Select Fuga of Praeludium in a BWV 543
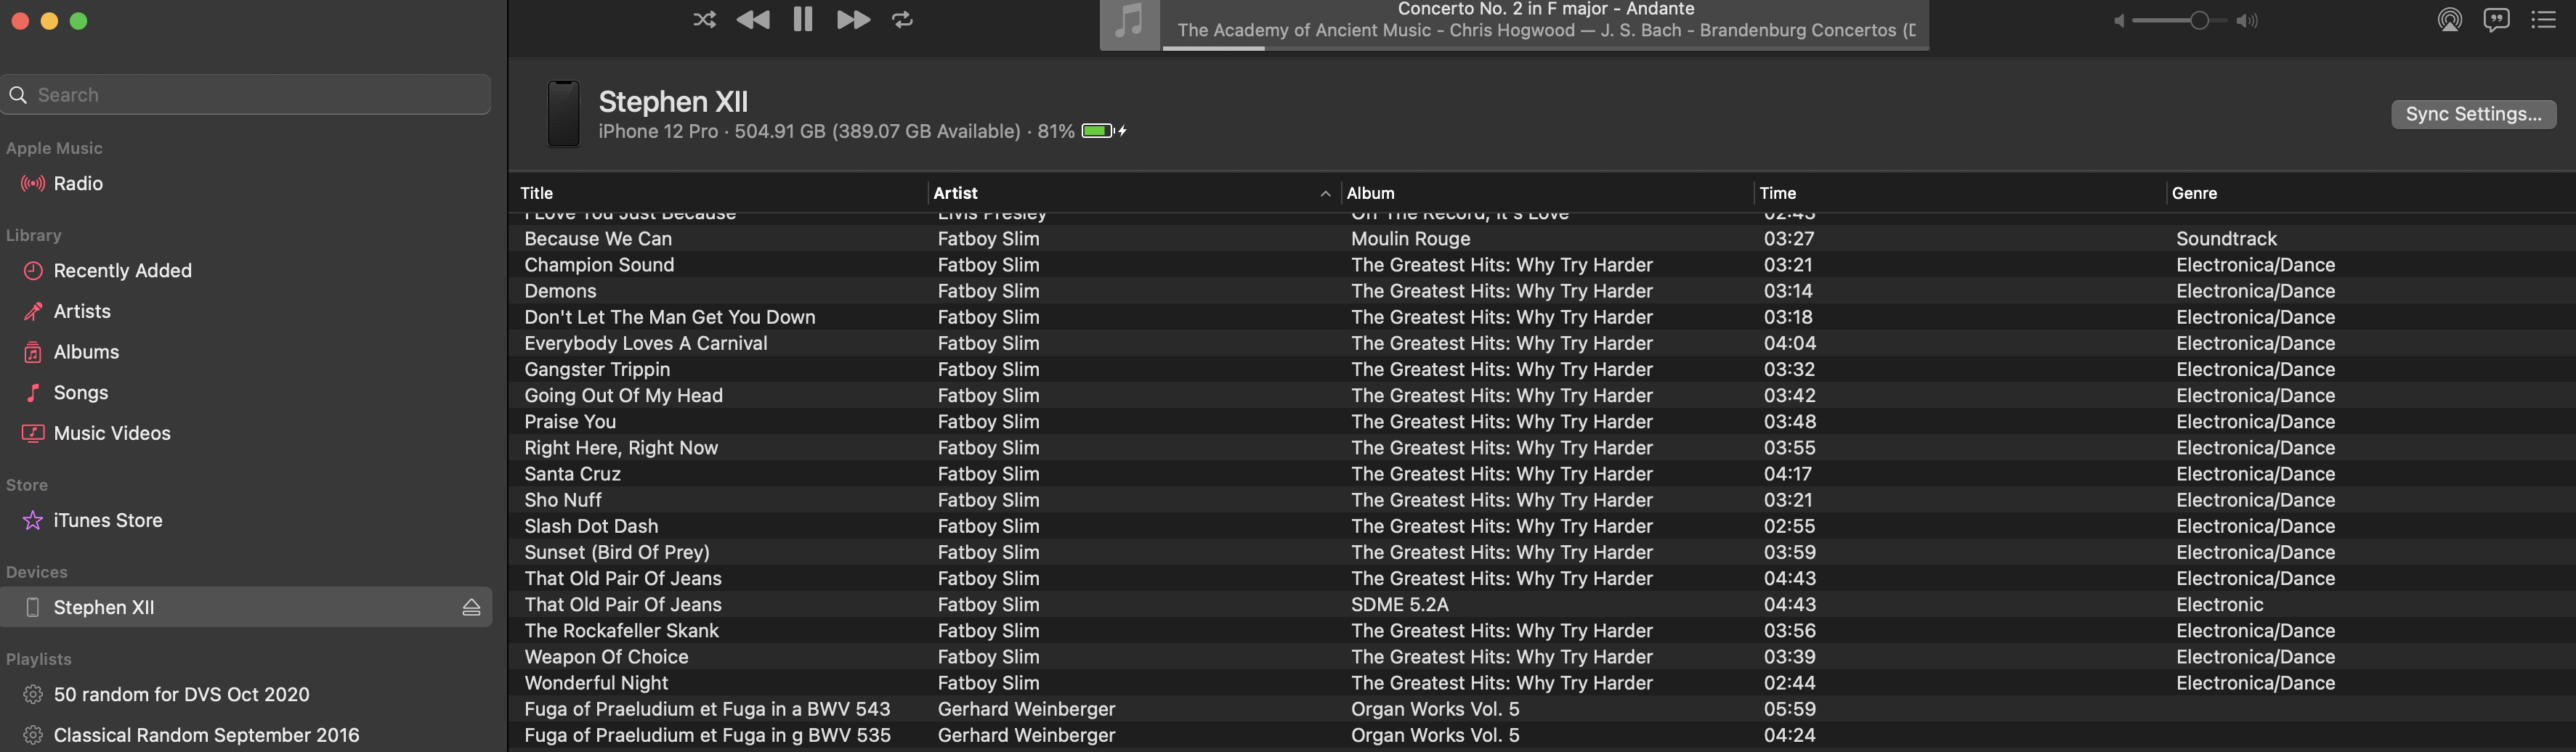Viewport: 2576px width, 752px height. [707, 709]
